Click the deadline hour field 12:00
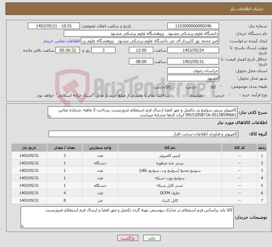Image resolution: width=272 pixels, height=247 pixels. [141, 50]
